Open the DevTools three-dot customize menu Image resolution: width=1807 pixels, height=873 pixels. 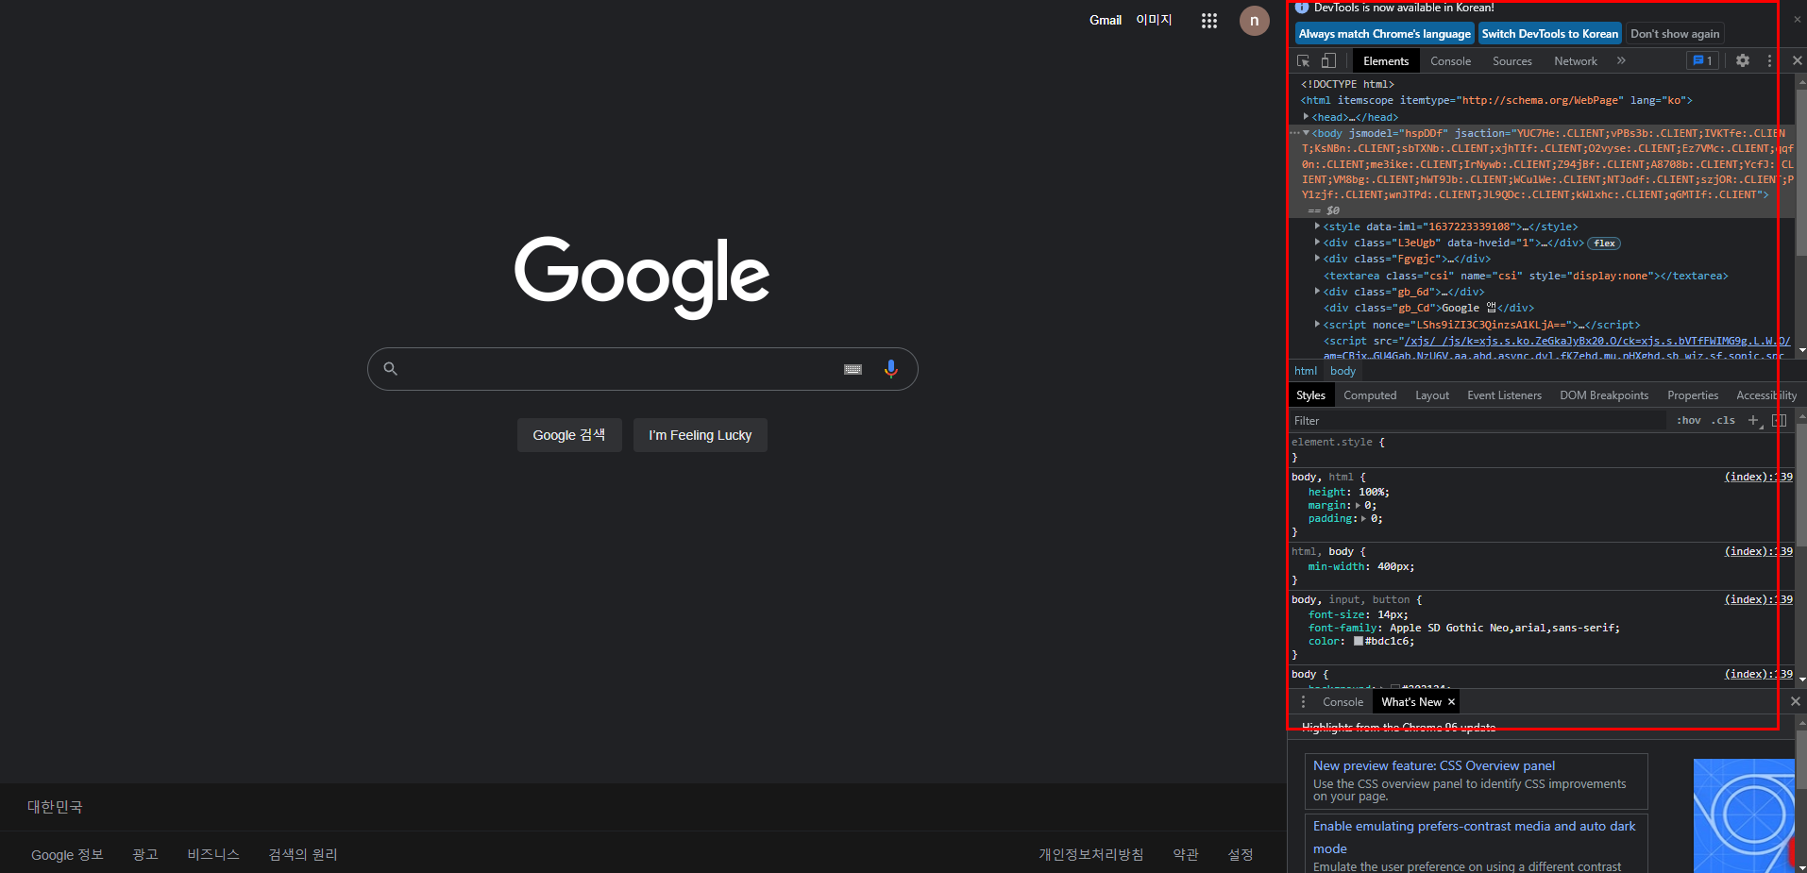tap(1769, 60)
